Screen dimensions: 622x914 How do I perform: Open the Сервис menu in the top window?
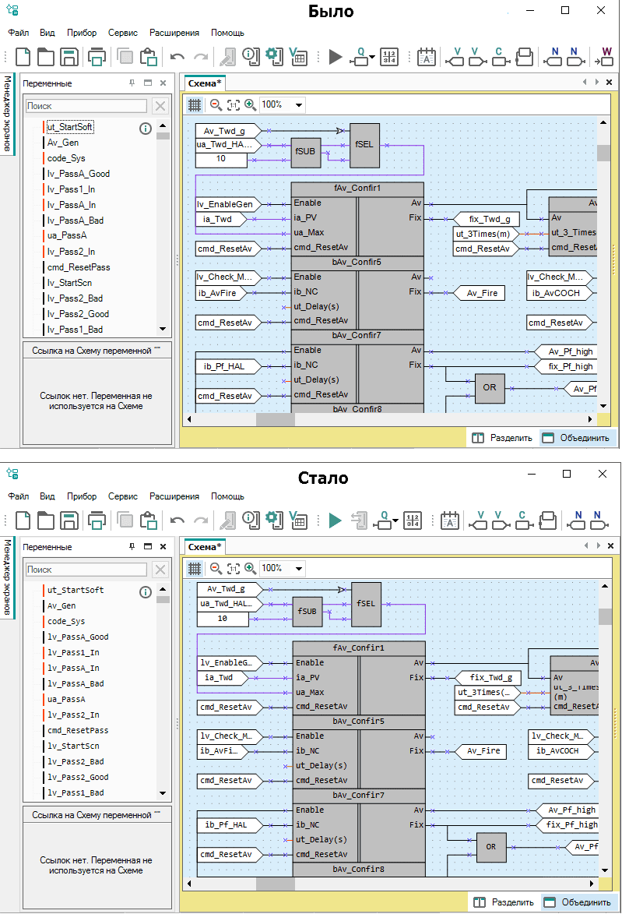click(x=122, y=33)
